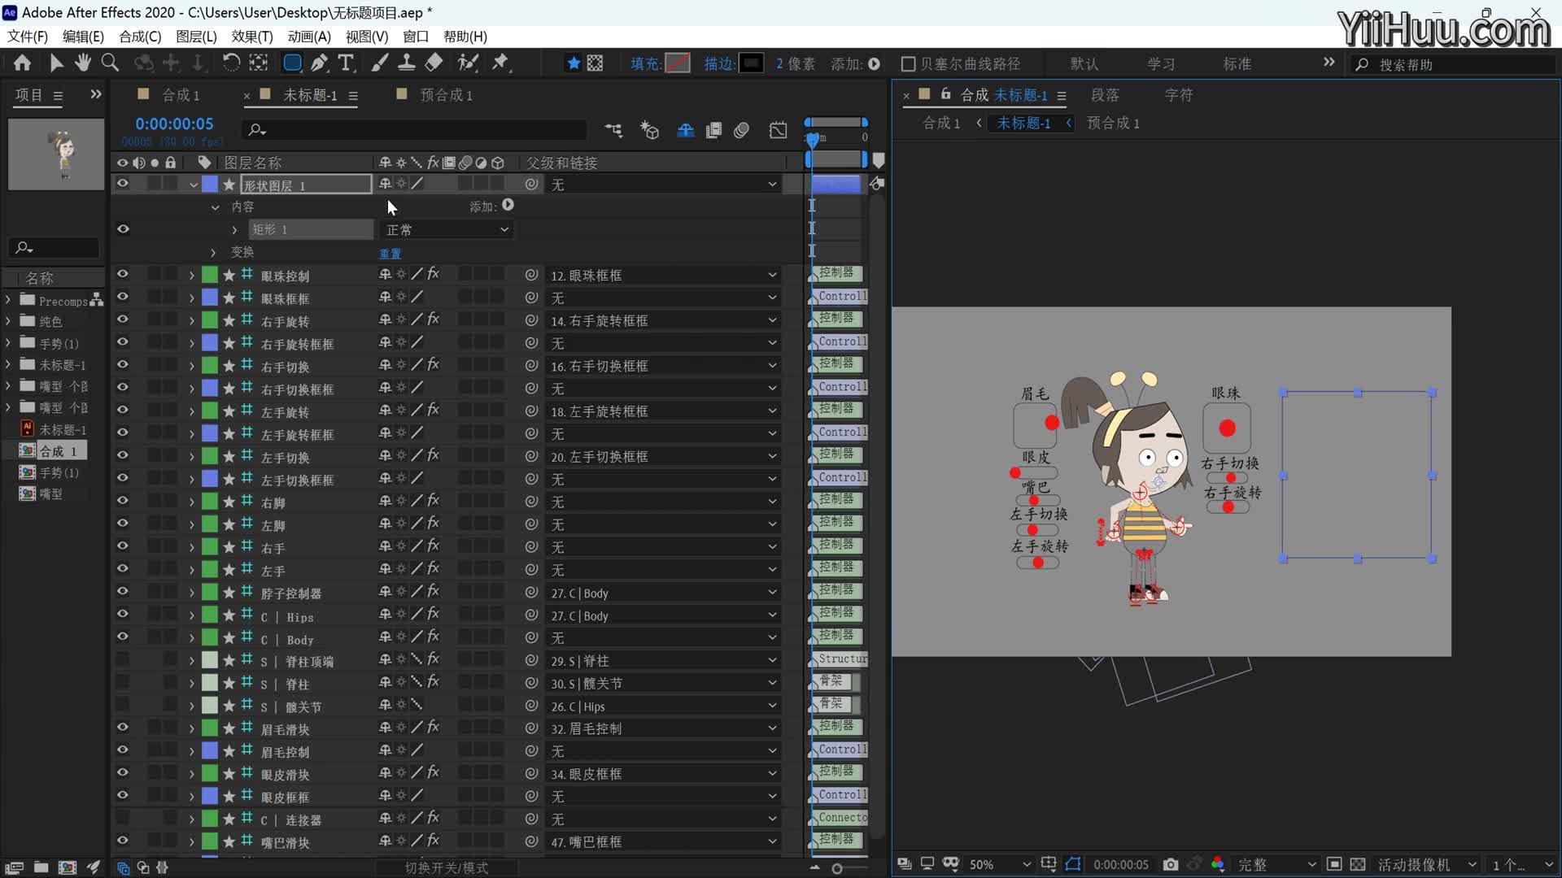Enable frame blending for composition icon
Image resolution: width=1562 pixels, height=878 pixels.
tap(713, 130)
